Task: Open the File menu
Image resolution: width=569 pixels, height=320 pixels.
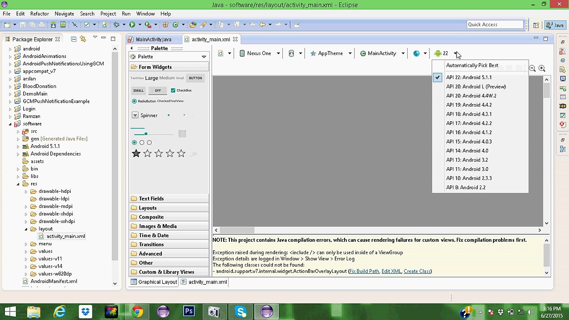Action: [7, 14]
